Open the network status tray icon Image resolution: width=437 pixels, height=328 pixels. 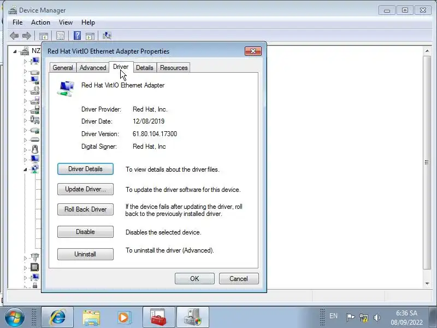(x=363, y=317)
